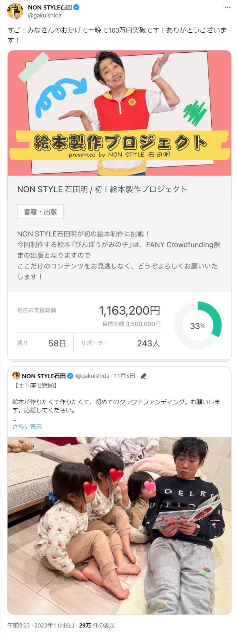Click the quoted tweet's small avatar

(16, 376)
